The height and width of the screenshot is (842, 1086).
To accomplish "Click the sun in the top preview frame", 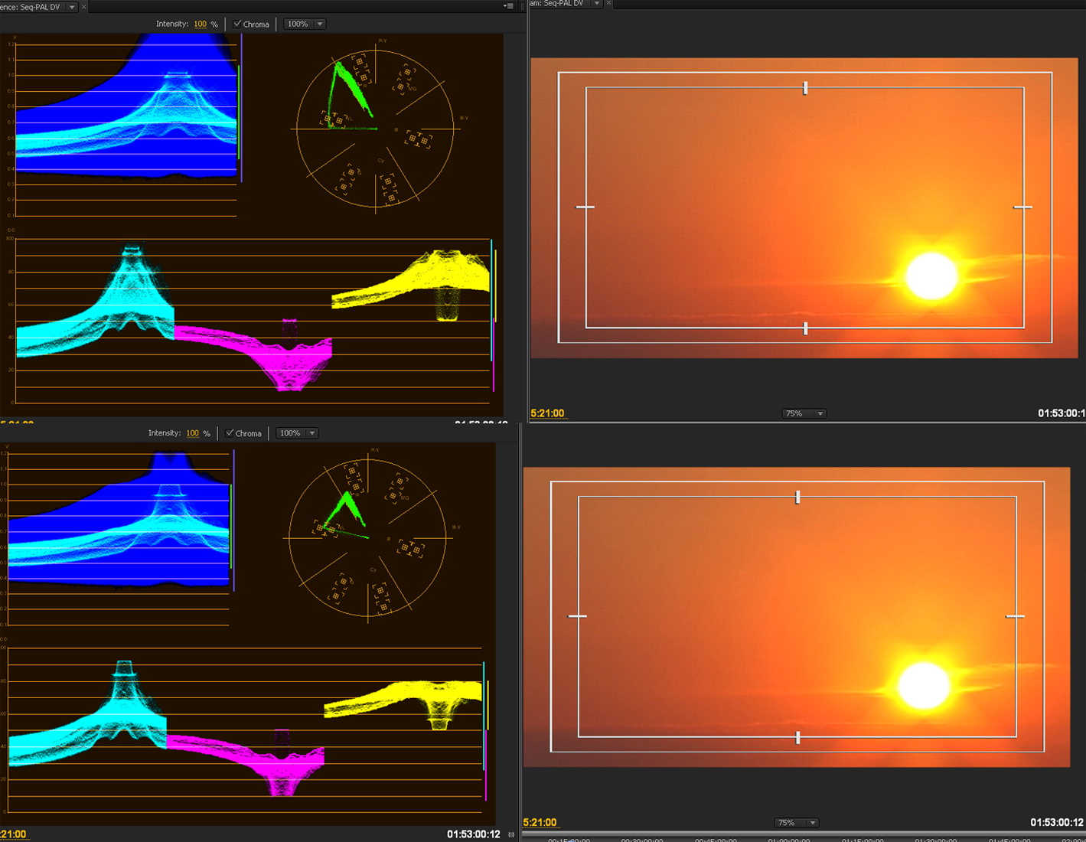I will coord(931,276).
